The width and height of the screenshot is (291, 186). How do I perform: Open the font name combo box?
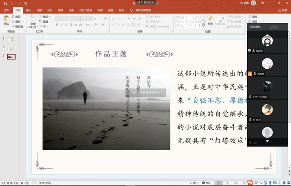point(68,18)
